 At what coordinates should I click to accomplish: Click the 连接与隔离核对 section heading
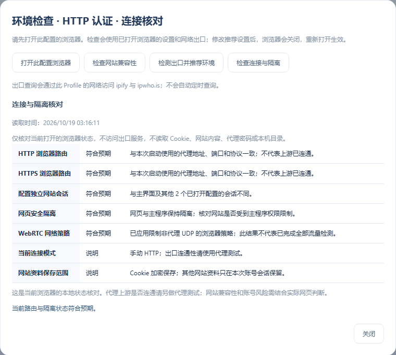[38, 104]
